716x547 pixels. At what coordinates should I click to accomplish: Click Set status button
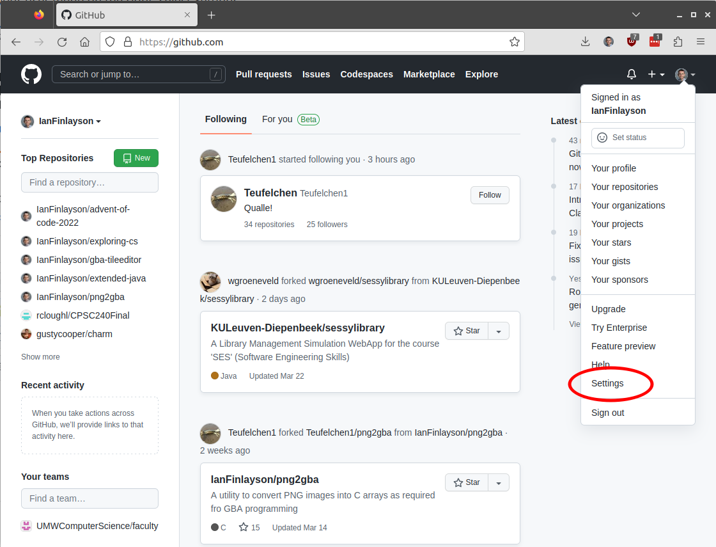pos(637,138)
